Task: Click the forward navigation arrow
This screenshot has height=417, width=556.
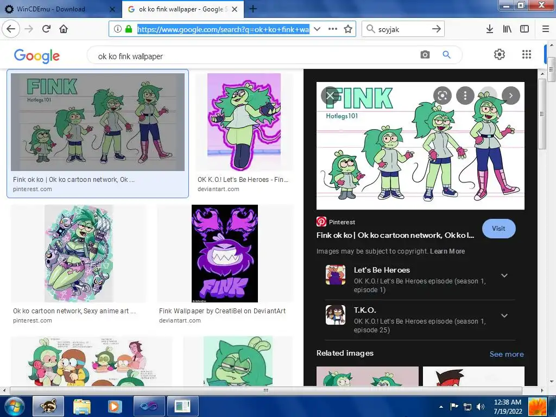Action: click(x=29, y=29)
